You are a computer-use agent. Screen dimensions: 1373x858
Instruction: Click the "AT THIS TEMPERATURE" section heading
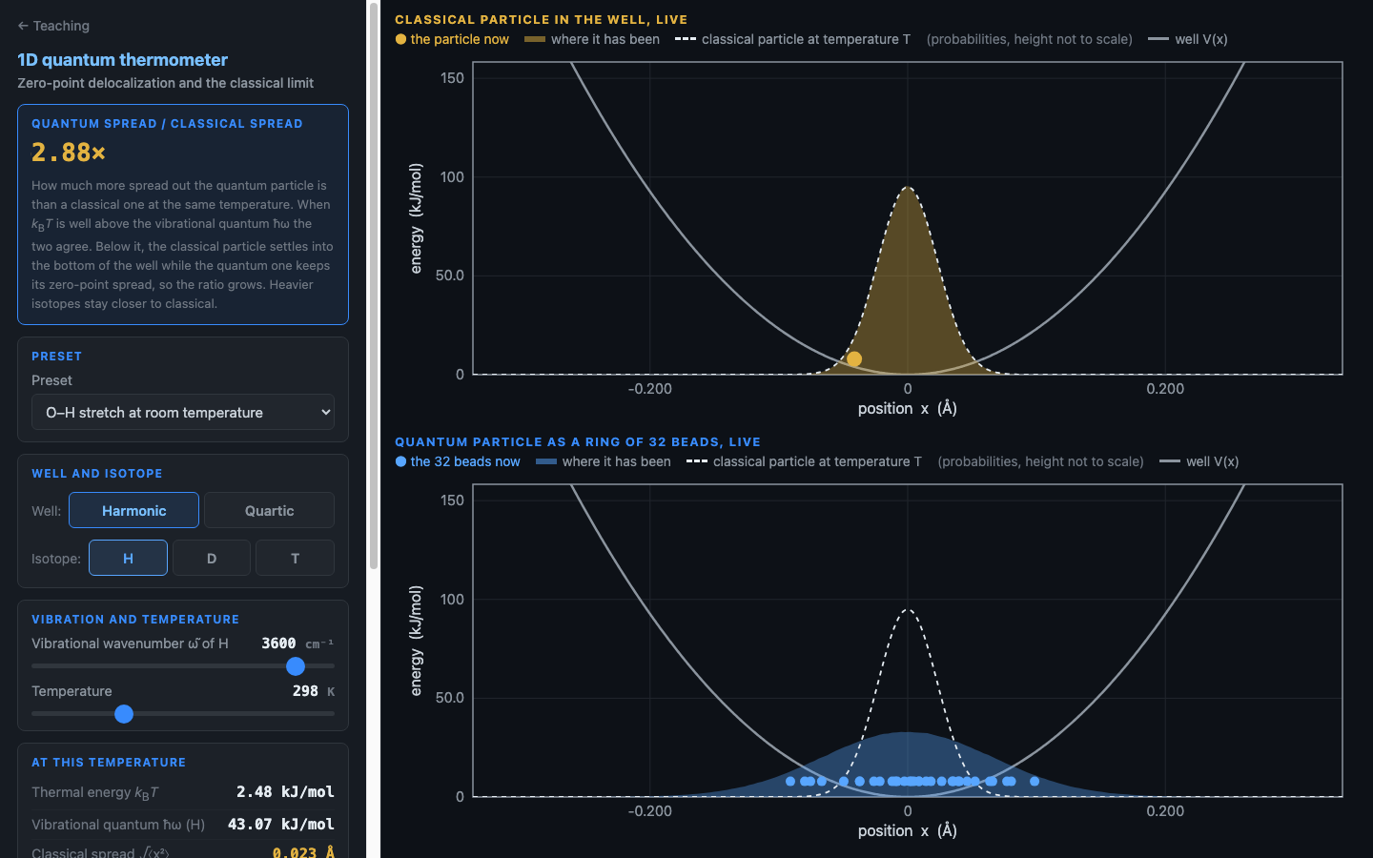click(x=109, y=763)
